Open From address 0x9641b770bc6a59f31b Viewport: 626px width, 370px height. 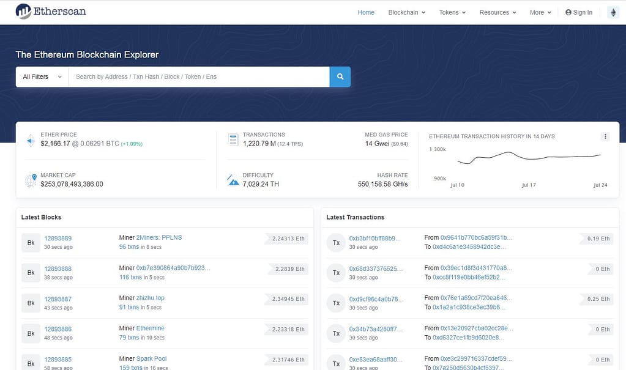click(476, 237)
